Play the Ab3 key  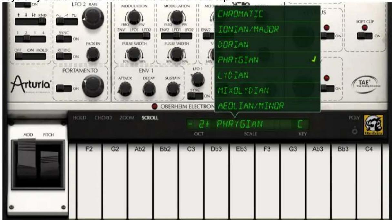[x=317, y=182]
